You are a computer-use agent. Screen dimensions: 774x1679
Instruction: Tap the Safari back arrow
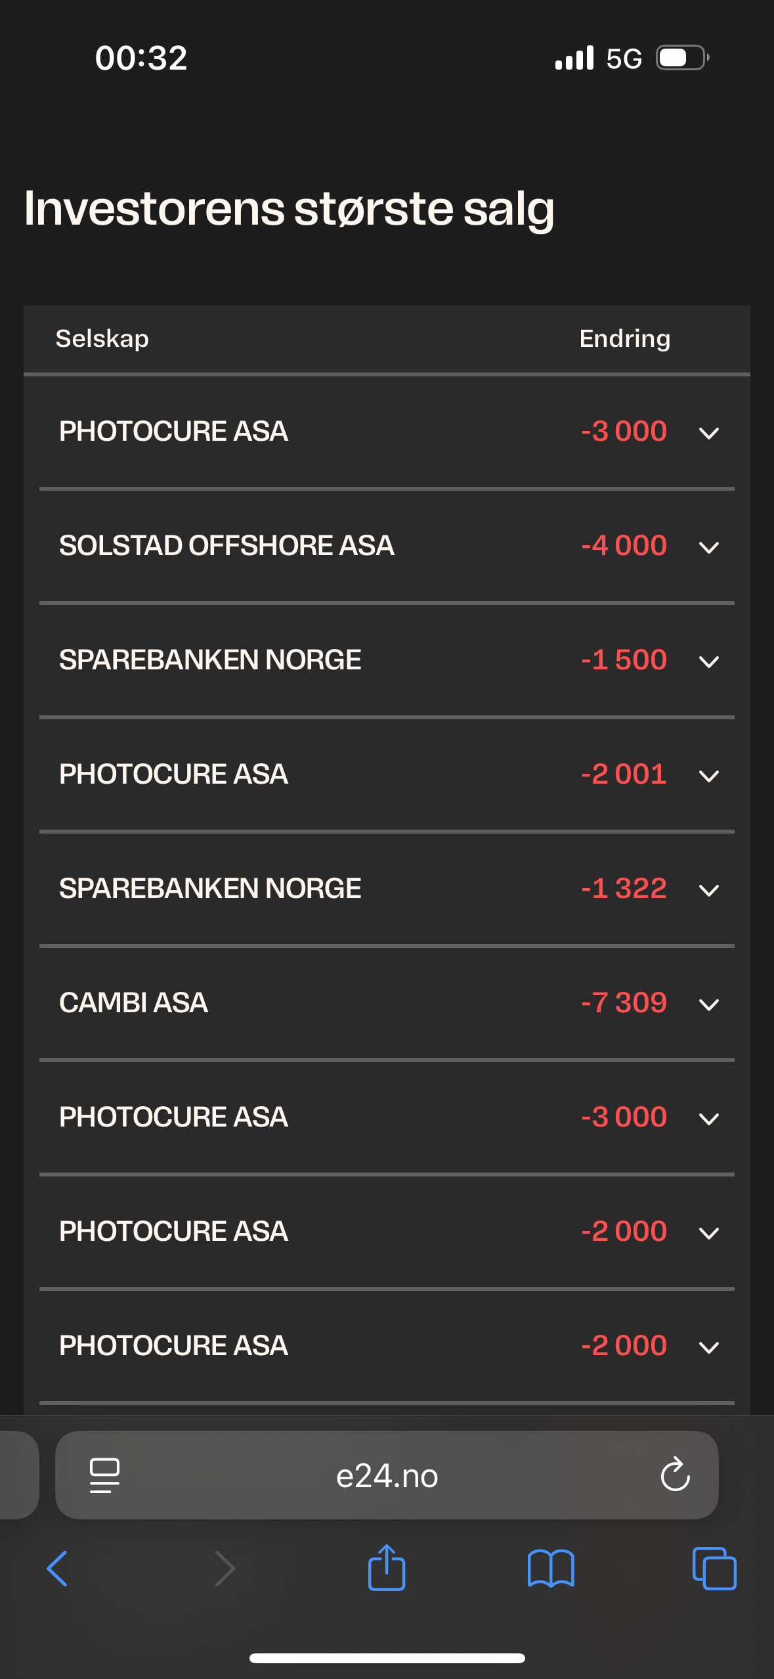click(57, 1568)
